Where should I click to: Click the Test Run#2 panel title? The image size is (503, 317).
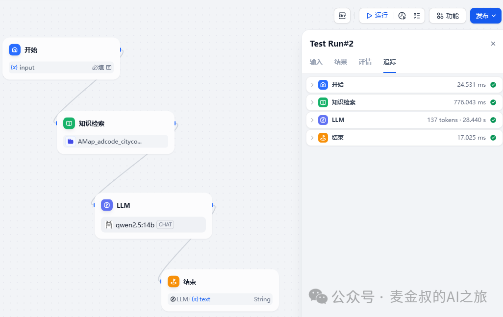331,44
